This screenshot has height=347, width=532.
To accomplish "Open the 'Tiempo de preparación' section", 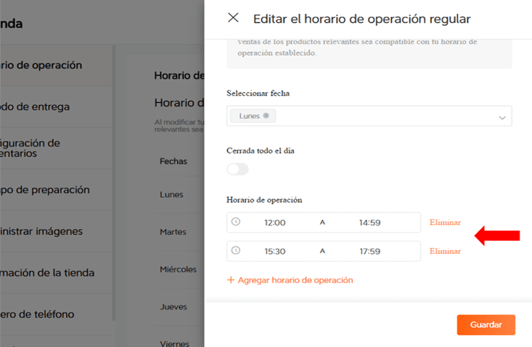I will click(41, 190).
